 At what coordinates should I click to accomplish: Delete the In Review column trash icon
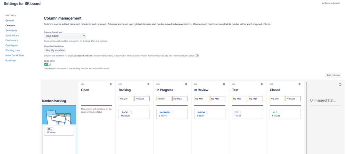coord(224,84)
